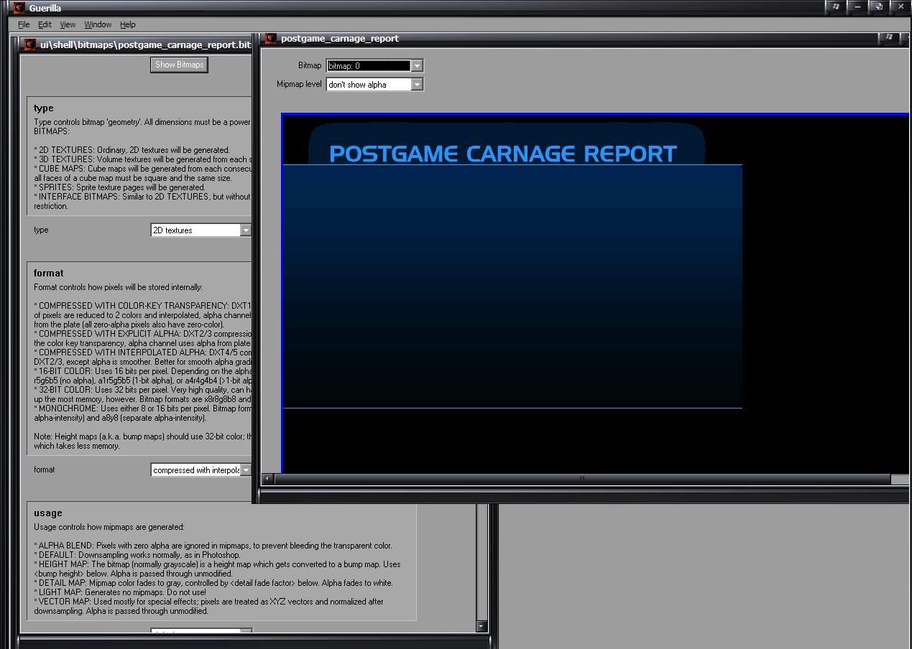Click the preview's horizontal scrollbar left arrow

(x=267, y=479)
